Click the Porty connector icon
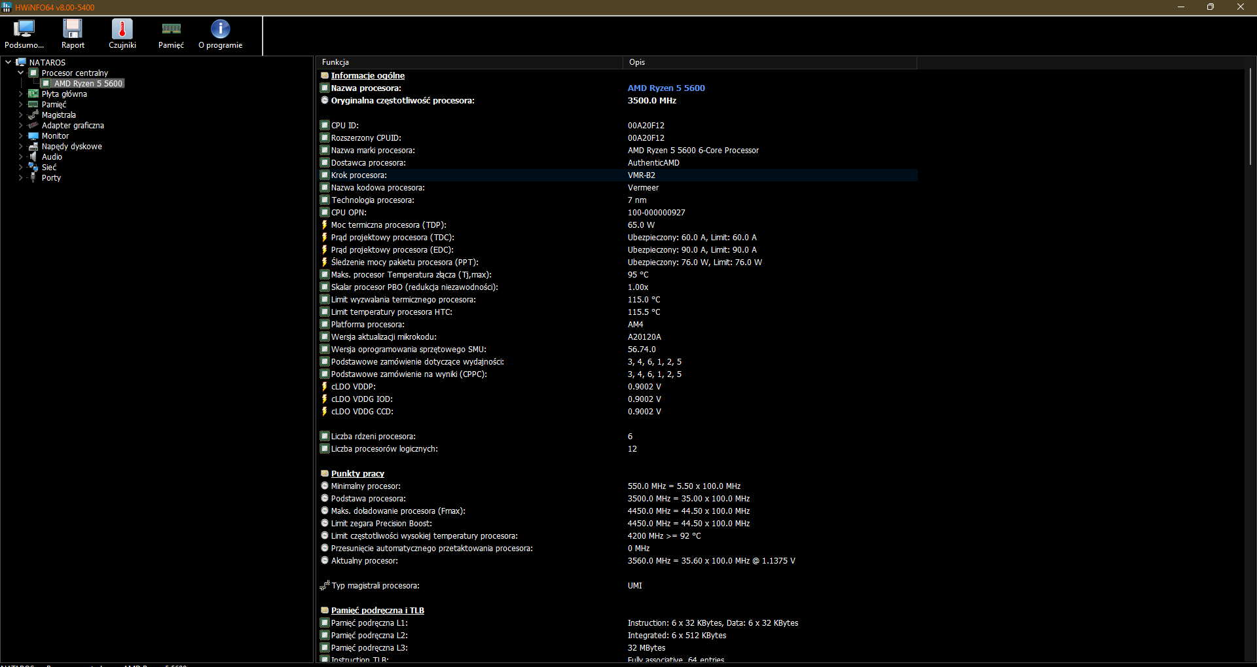This screenshot has width=1257, height=667. click(x=33, y=177)
